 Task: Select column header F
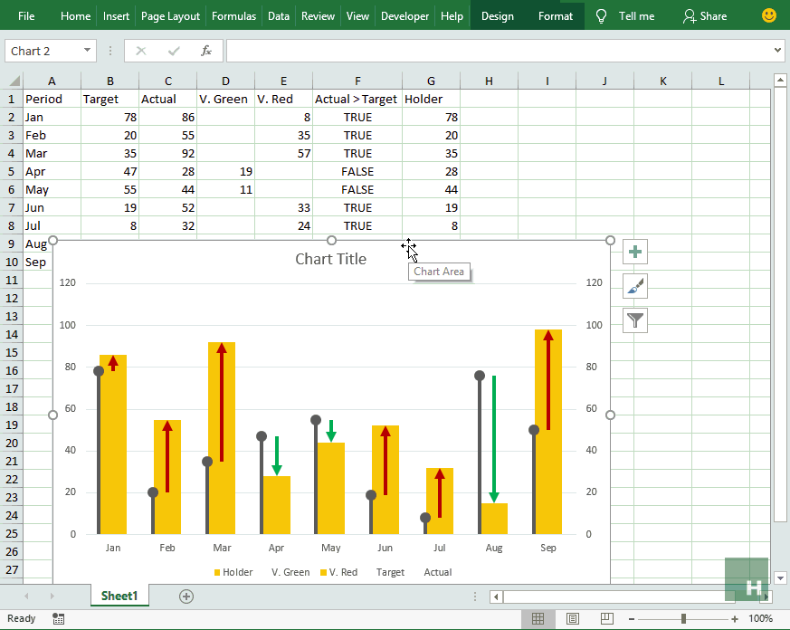click(357, 81)
